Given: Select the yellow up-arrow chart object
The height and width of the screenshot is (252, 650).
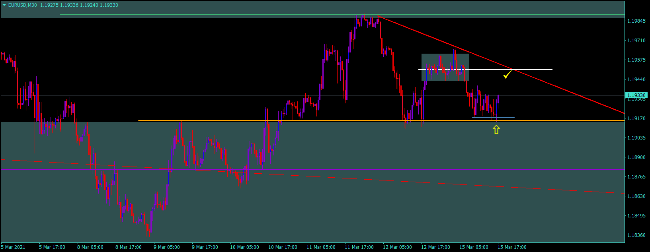Looking at the screenshot, I should (x=496, y=129).
